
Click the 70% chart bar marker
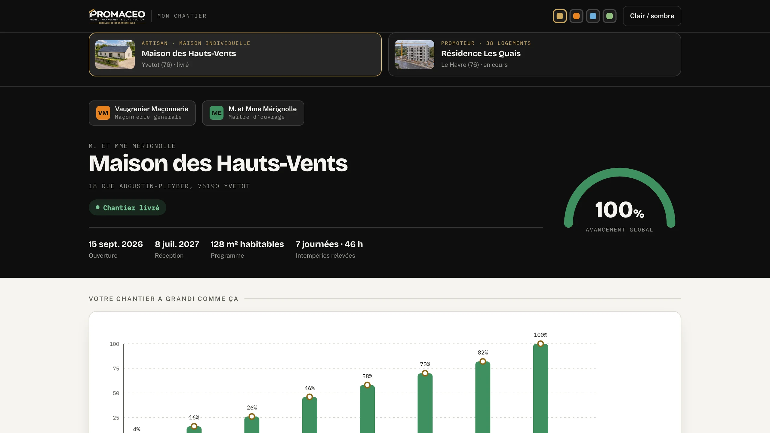pos(425,373)
